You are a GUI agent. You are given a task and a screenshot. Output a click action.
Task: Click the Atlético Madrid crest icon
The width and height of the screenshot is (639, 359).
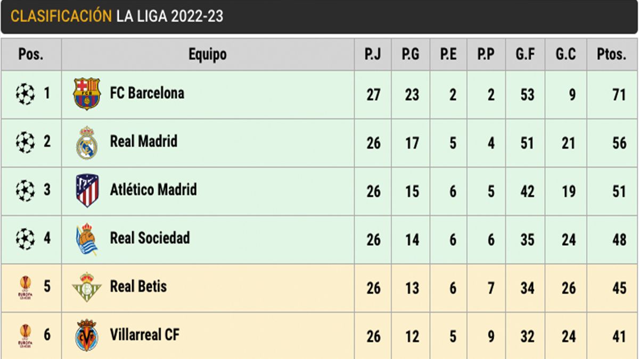point(87,191)
